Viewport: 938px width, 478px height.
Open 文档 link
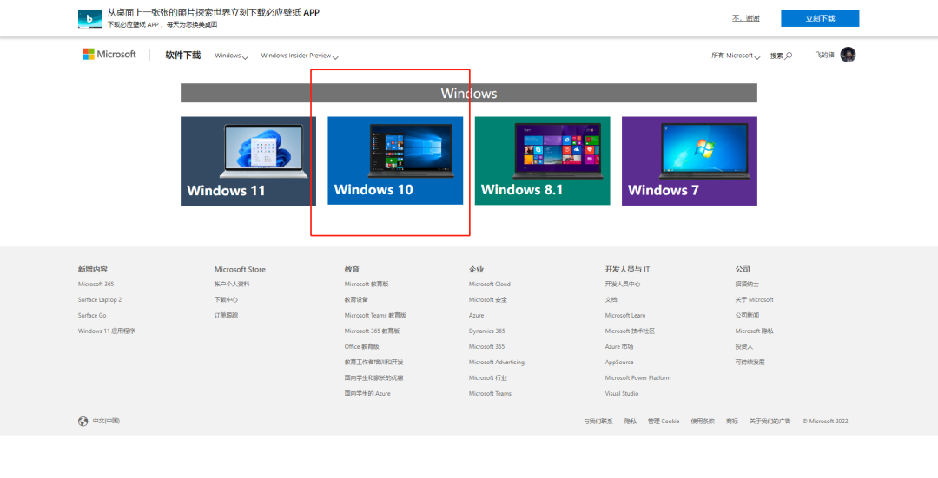click(x=611, y=300)
